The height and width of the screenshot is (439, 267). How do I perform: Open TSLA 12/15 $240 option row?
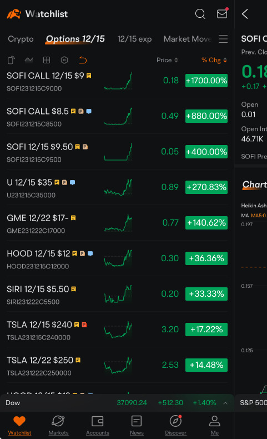pos(117,330)
